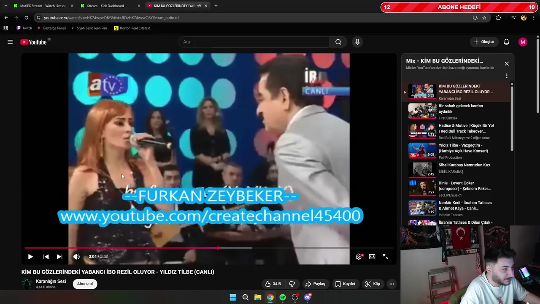The image size is (540, 304).
Task: Open Chrome profile avatar
Action: click(x=524, y=18)
